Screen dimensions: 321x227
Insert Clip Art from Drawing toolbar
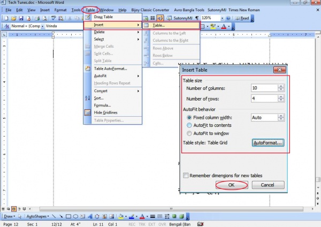pyautogui.click(x=104, y=216)
